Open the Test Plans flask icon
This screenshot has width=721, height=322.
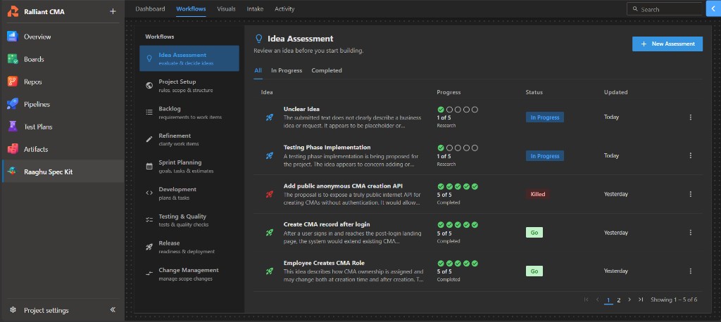coord(13,127)
